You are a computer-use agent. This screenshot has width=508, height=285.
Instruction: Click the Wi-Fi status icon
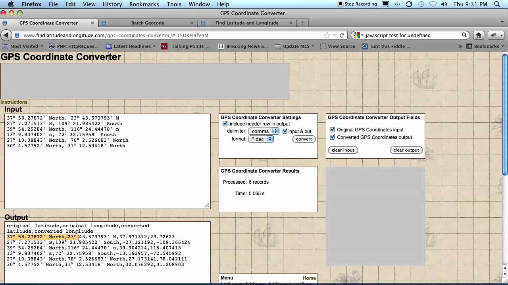[433, 4]
